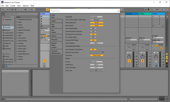This screenshot has height=102, width=170.
Task: Toggle Allow Sleep Mode Off button
Action: (x=93, y=28)
